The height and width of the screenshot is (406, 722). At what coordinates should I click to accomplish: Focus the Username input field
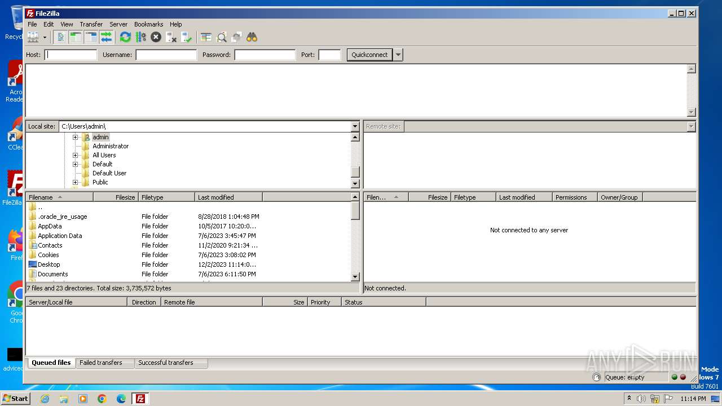[x=166, y=55]
